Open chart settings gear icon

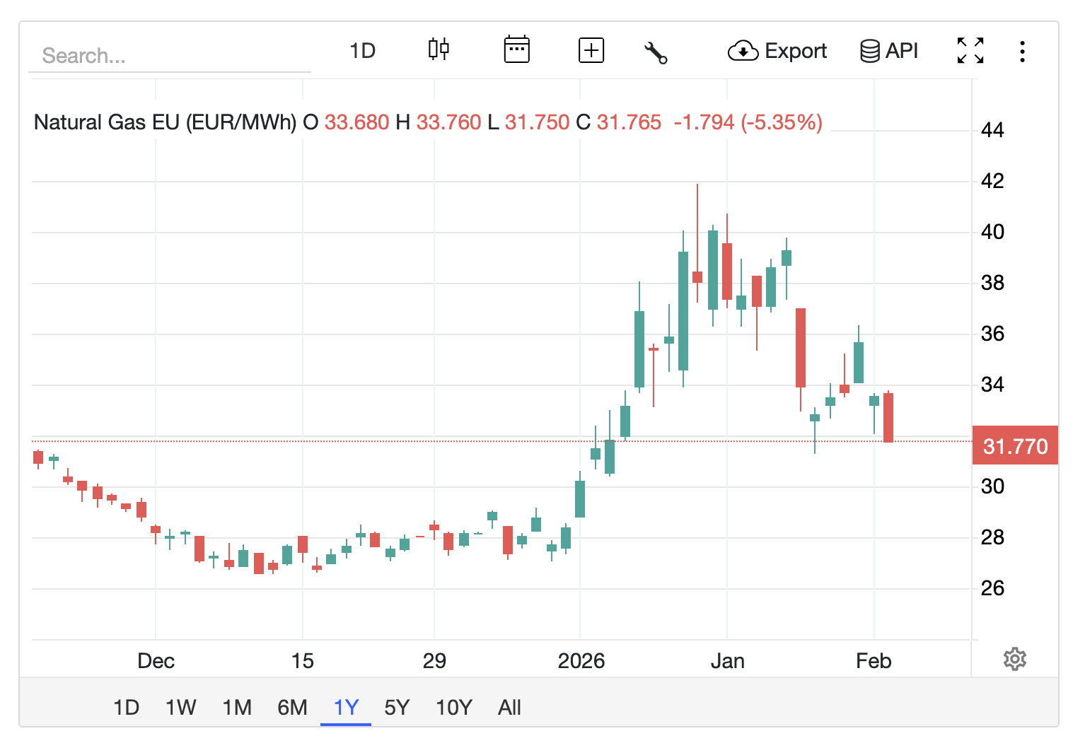pyautogui.click(x=1014, y=659)
